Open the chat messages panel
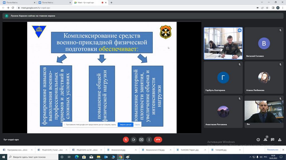 (x=272, y=140)
